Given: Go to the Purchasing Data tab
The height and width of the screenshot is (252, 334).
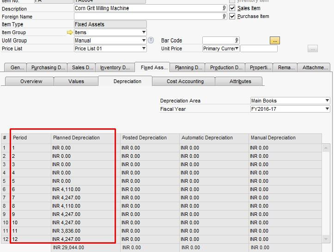Looking at the screenshot, I should (x=48, y=67).
